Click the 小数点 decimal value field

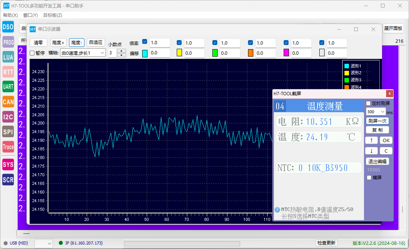[x=113, y=53]
